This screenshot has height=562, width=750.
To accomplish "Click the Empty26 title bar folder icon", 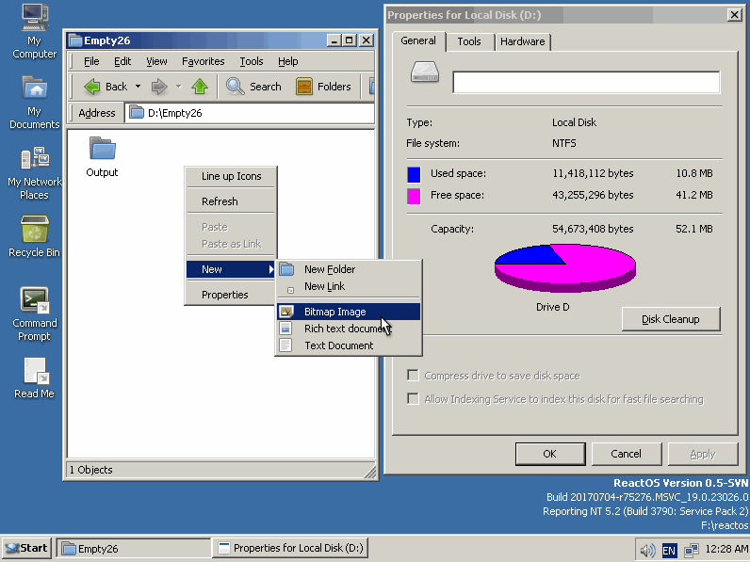I will point(75,40).
